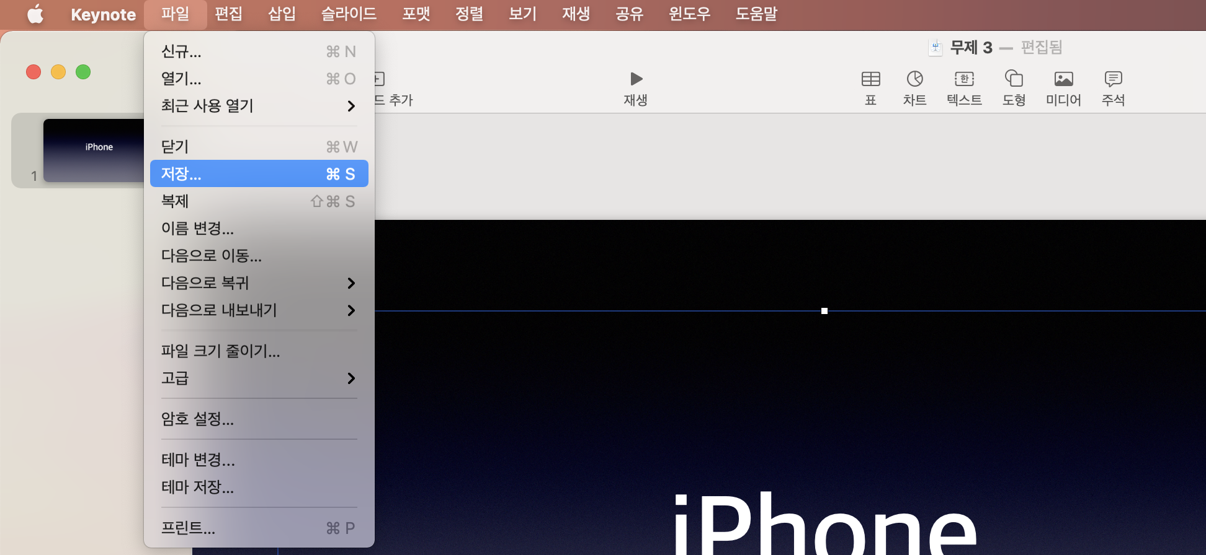This screenshot has height=555, width=1206.
Task: Expand the 다음으로 내보내기 submenu
Action: pyautogui.click(x=259, y=310)
